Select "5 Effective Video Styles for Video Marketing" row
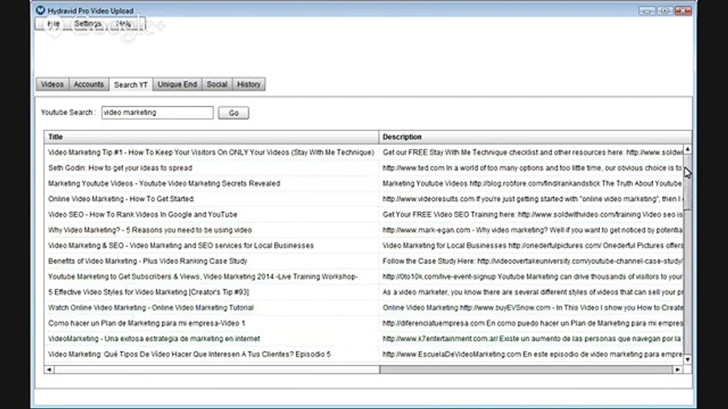Image resolution: width=728 pixels, height=409 pixels. (211, 292)
